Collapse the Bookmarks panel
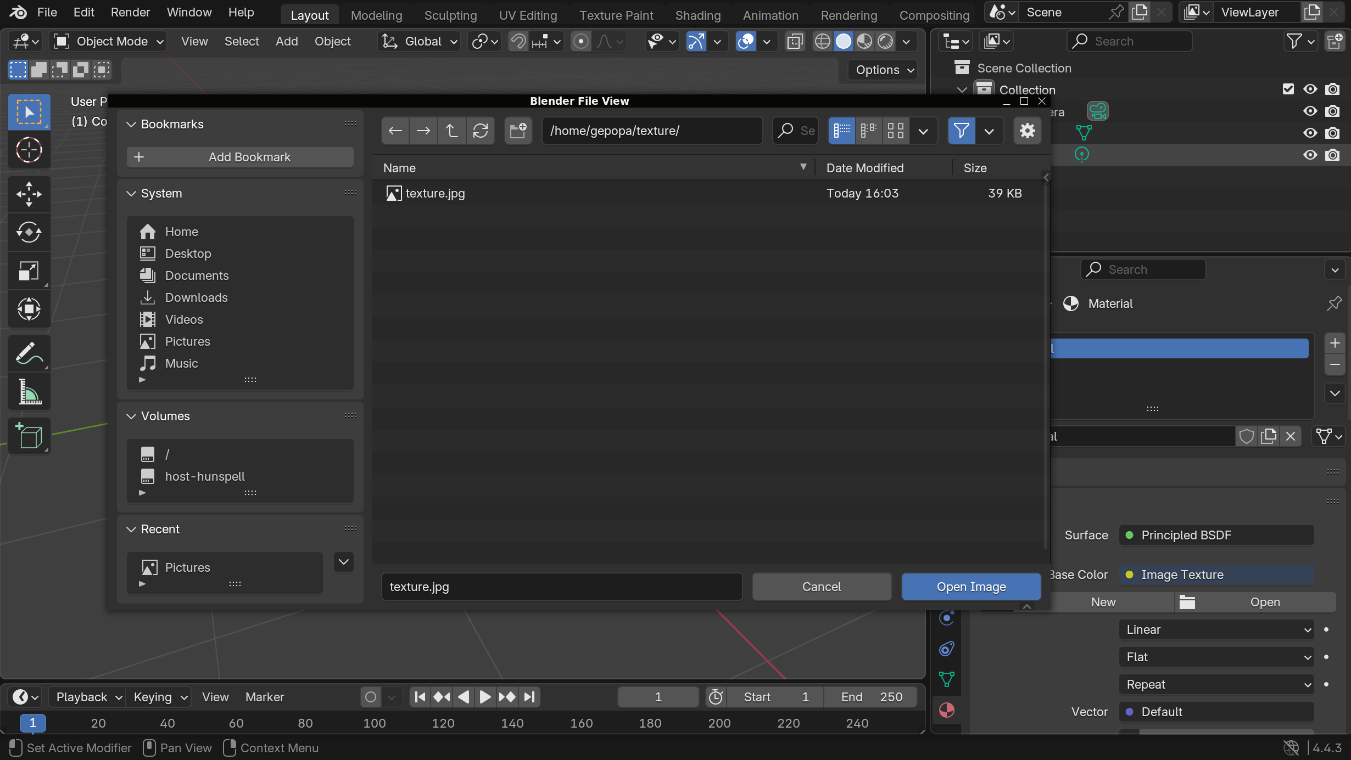Screen dimensions: 1351x760 point(131,124)
